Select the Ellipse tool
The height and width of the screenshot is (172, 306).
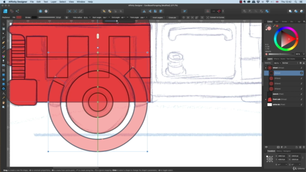pos(3,80)
